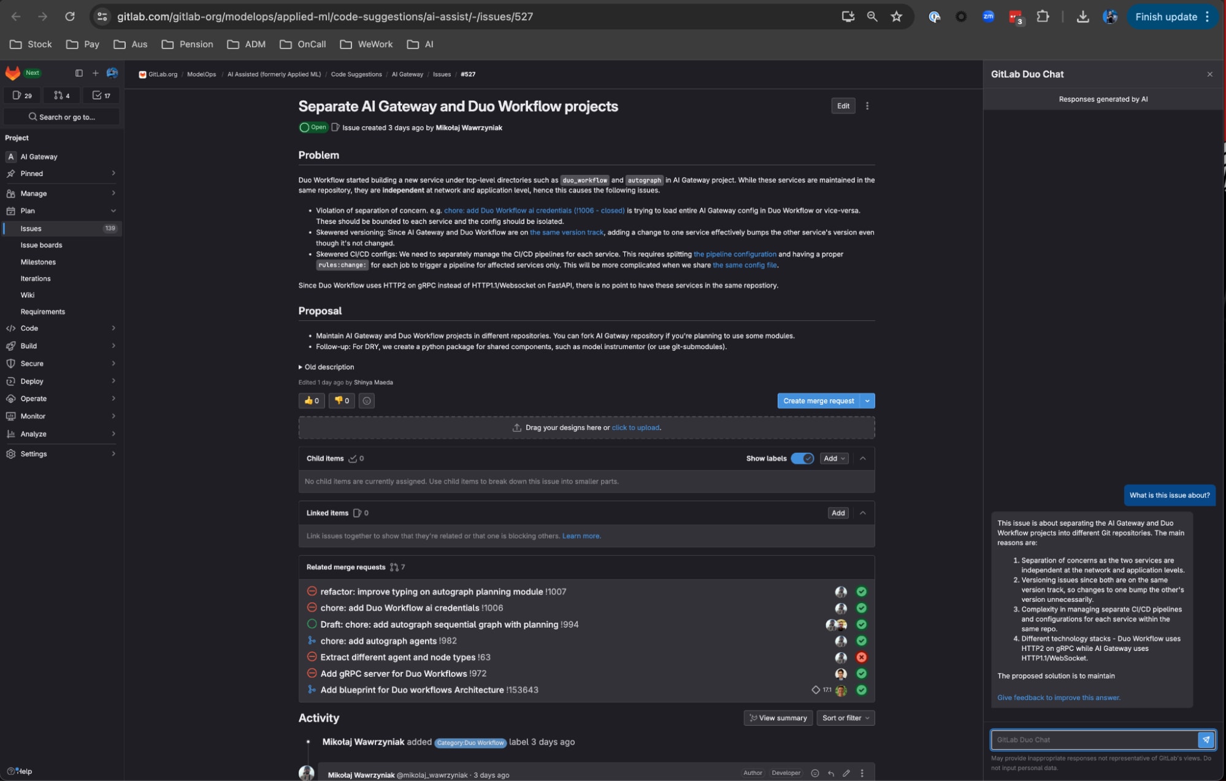Click the GitLab fox logo
Image resolution: width=1226 pixels, height=781 pixels.
coord(12,73)
